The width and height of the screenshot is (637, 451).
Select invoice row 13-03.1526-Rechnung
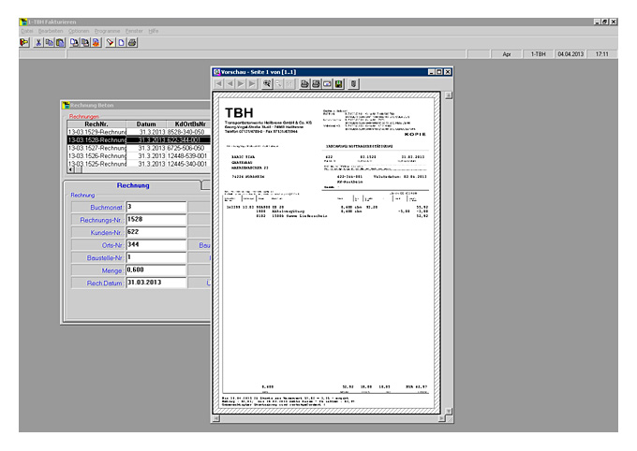pyautogui.click(x=139, y=156)
